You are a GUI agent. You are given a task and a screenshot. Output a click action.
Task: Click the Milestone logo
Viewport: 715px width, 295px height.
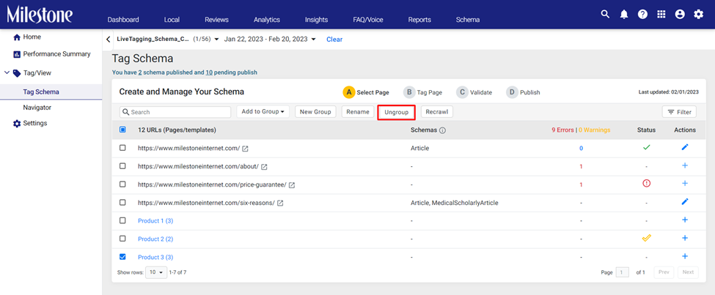click(x=39, y=15)
